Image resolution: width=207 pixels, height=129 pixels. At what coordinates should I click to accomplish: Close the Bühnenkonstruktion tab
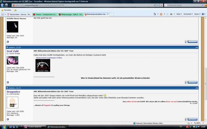[108, 14]
